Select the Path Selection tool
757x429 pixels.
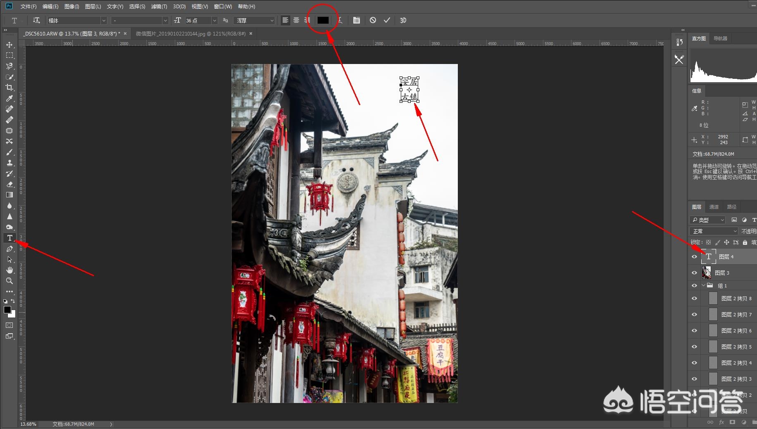pyautogui.click(x=10, y=259)
